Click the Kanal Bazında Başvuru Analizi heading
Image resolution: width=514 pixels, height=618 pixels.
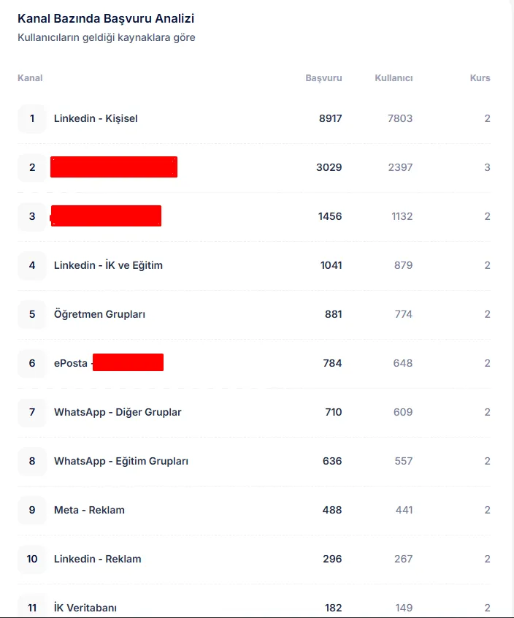coord(106,19)
